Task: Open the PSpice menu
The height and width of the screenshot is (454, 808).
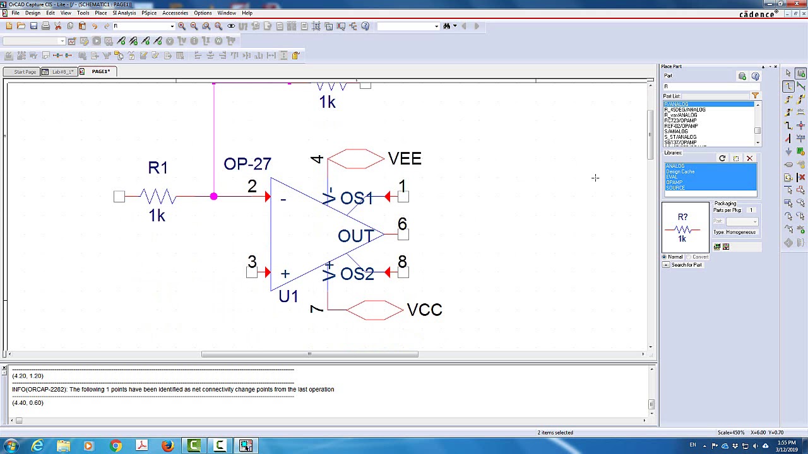Action: pyautogui.click(x=149, y=13)
